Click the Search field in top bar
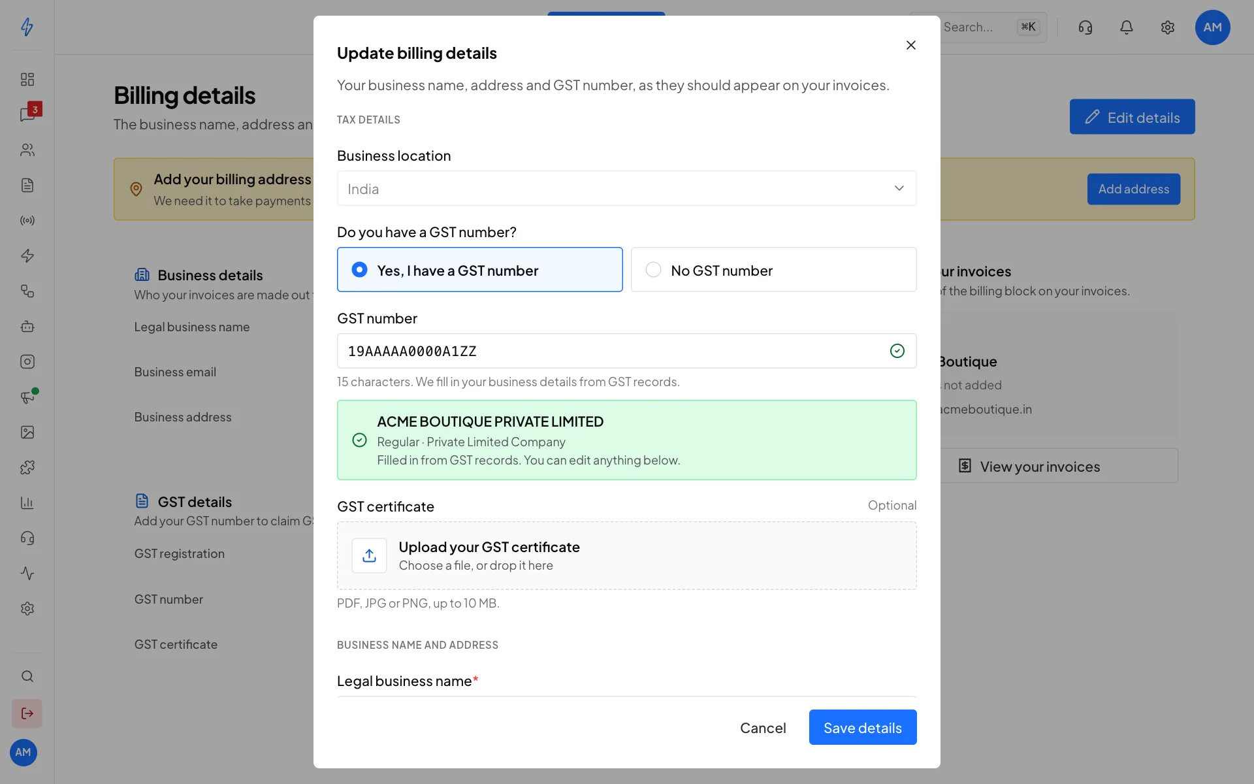This screenshot has height=784, width=1254. (980, 27)
